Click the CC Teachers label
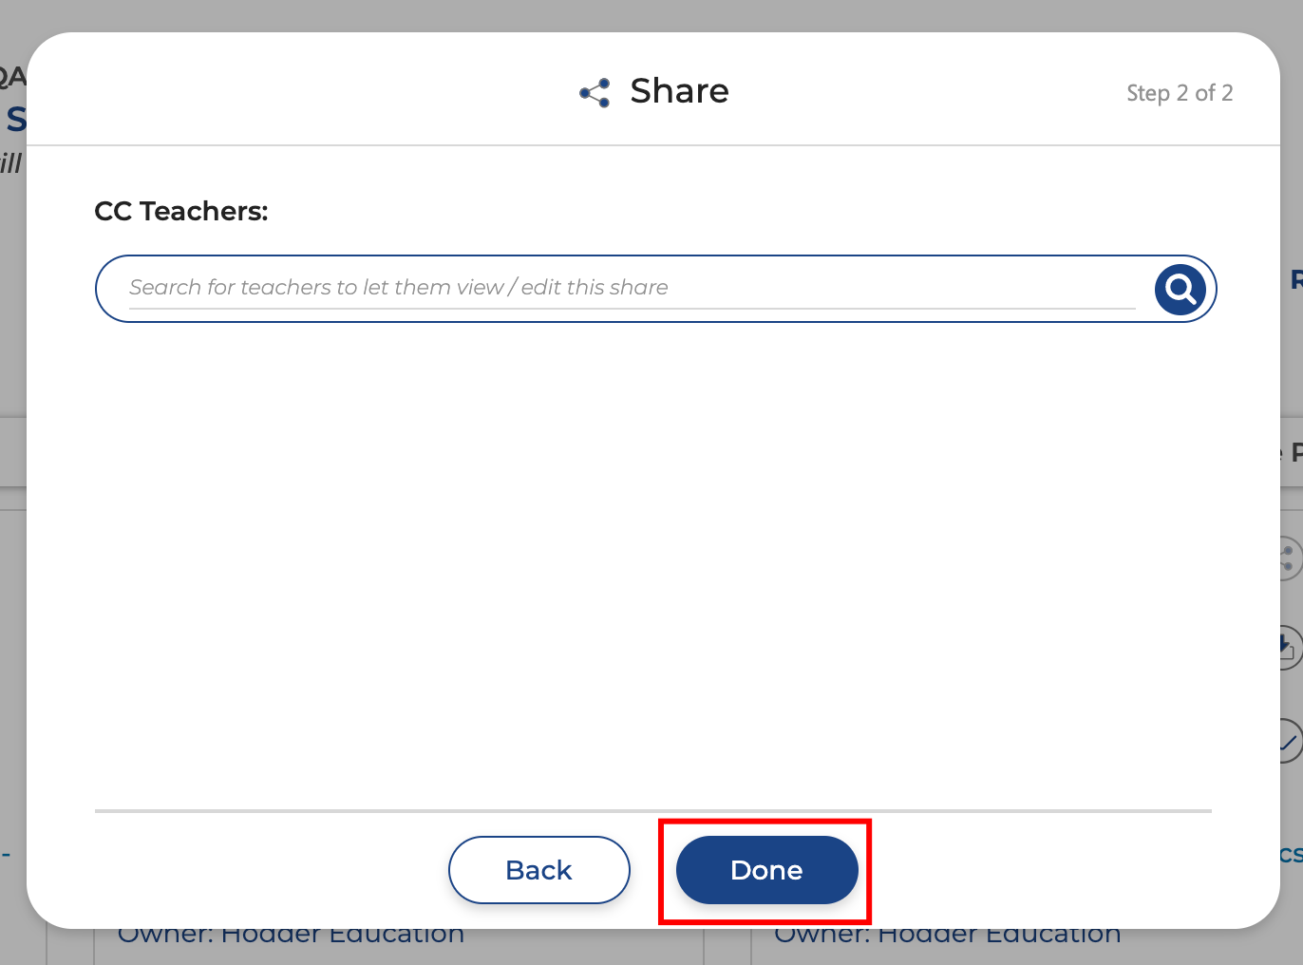This screenshot has height=965, width=1303. point(181,211)
